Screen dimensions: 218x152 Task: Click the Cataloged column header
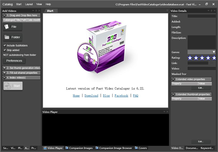click(x=9, y=20)
